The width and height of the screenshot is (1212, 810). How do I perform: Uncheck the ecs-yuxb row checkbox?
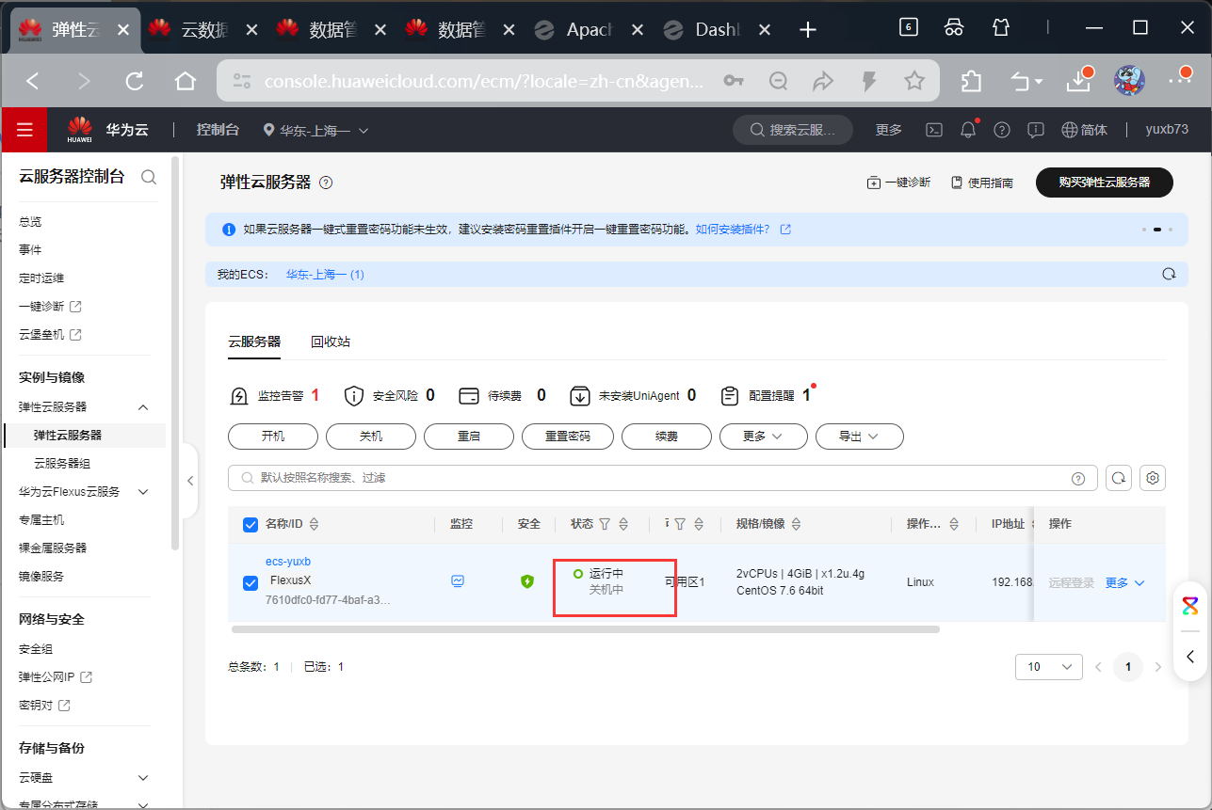coord(250,582)
